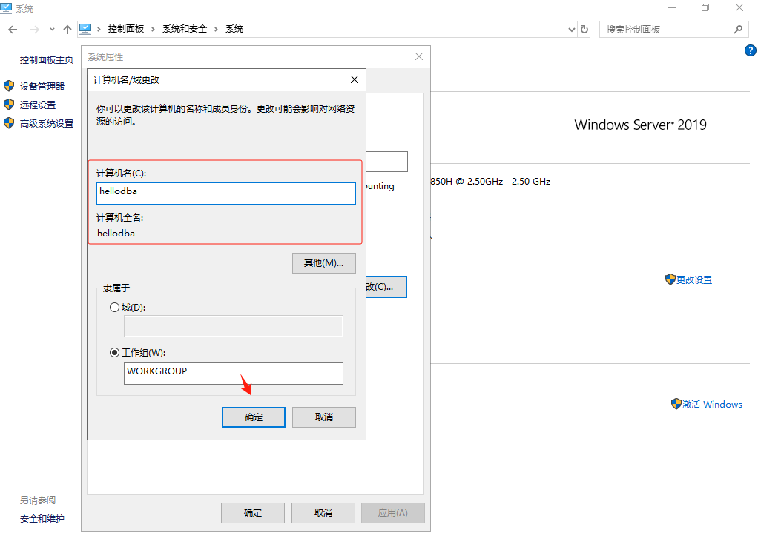Click the 其他(M)... button
This screenshot has width=758, height=533.
(x=324, y=263)
